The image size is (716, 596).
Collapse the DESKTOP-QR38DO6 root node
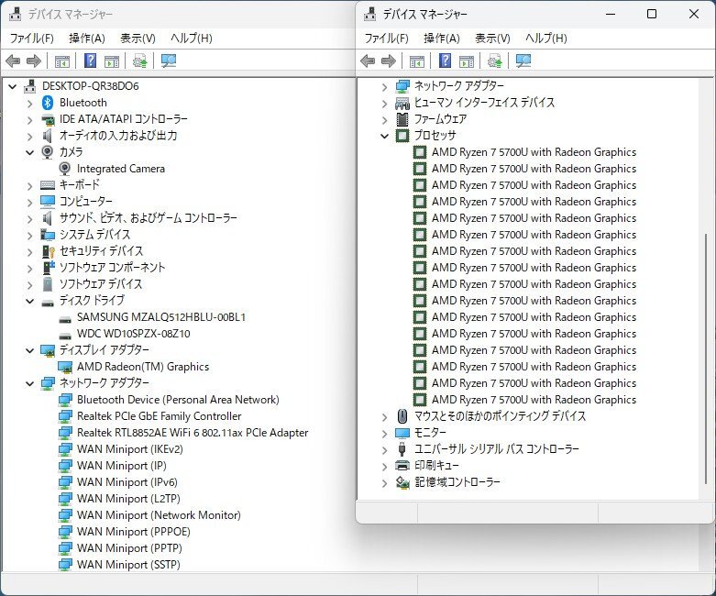coord(13,86)
